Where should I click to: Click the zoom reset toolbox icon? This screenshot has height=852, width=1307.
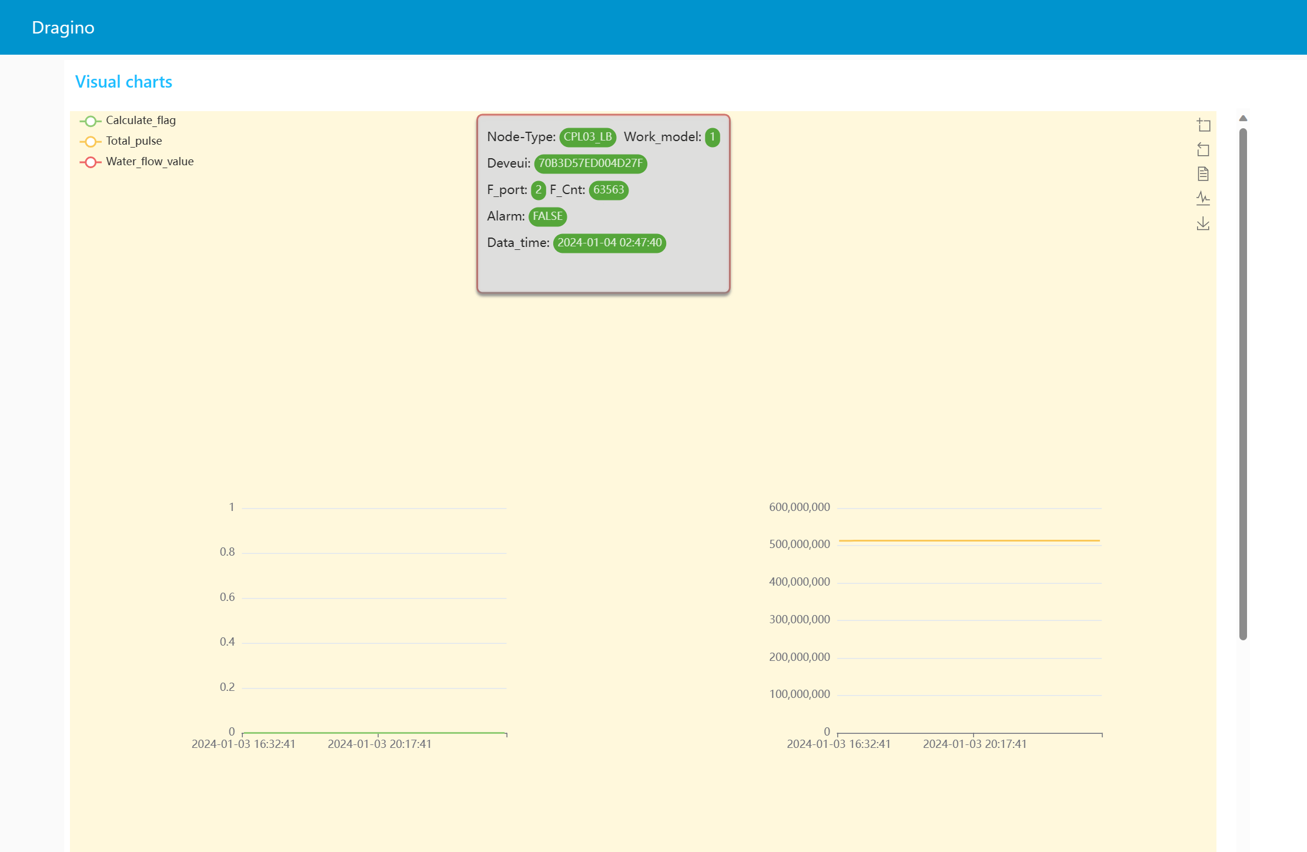point(1203,150)
